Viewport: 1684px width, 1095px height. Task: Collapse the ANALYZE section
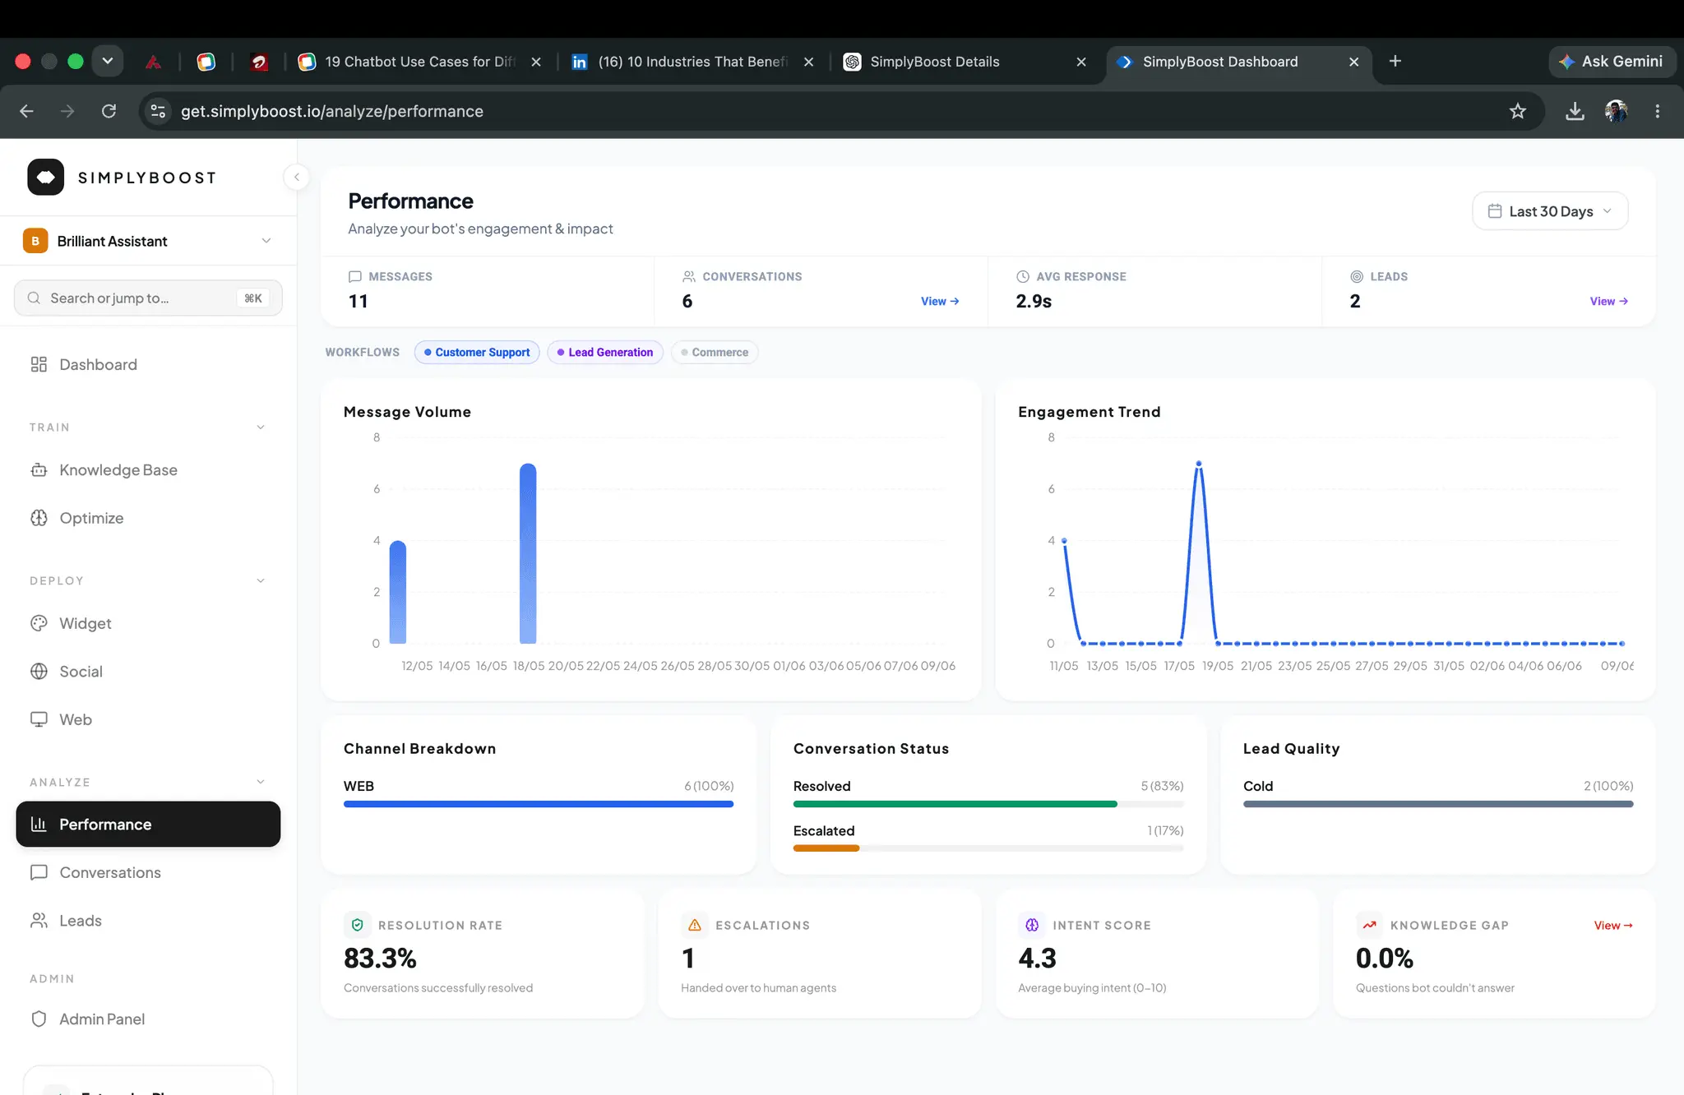(x=261, y=782)
